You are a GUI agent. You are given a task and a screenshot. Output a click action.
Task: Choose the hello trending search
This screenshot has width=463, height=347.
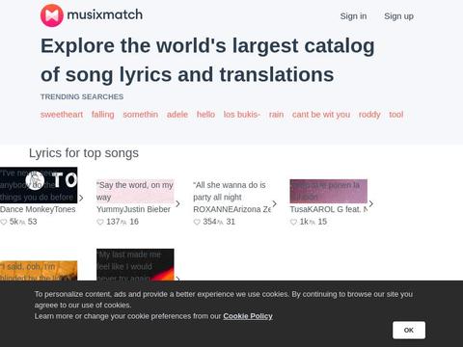(205, 115)
